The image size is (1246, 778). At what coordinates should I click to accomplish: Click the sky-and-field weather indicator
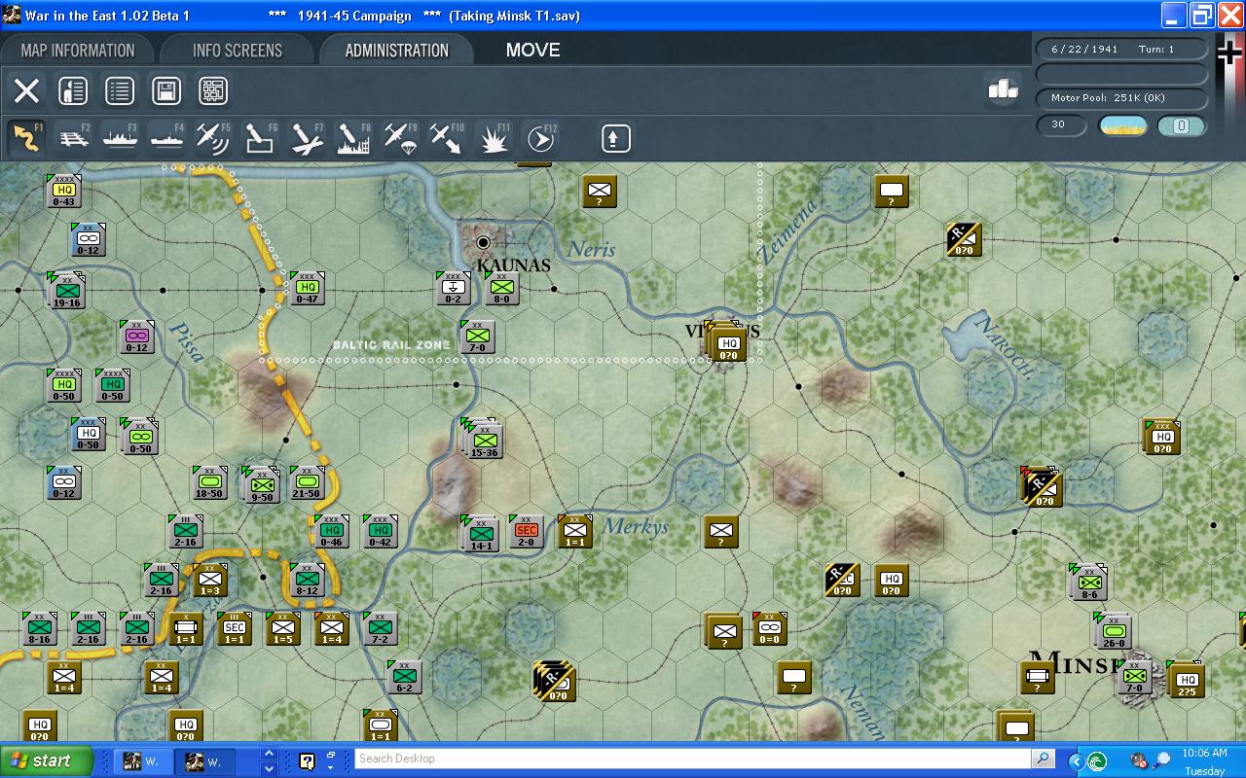coord(1122,125)
